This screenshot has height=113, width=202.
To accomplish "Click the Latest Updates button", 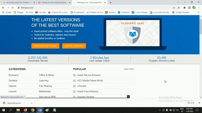I will (74, 46).
